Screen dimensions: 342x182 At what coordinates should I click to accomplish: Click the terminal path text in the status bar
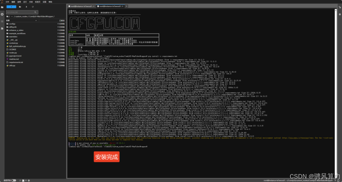pos(298,180)
